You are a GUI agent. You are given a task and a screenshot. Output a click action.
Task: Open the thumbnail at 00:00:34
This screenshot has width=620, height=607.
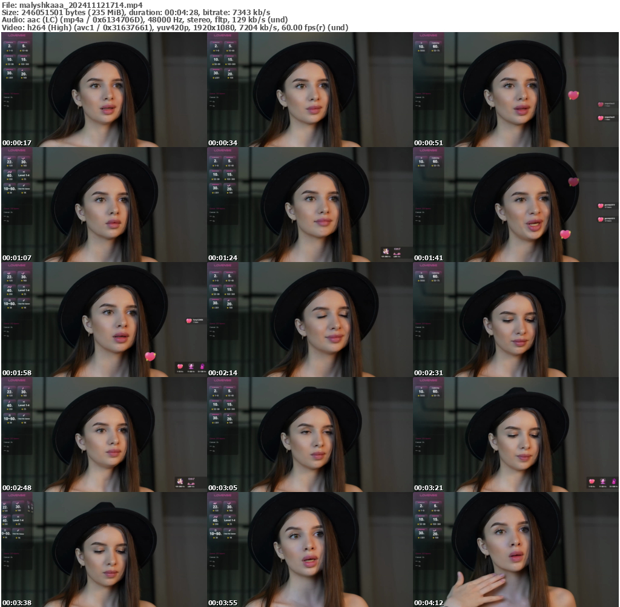coord(309,90)
